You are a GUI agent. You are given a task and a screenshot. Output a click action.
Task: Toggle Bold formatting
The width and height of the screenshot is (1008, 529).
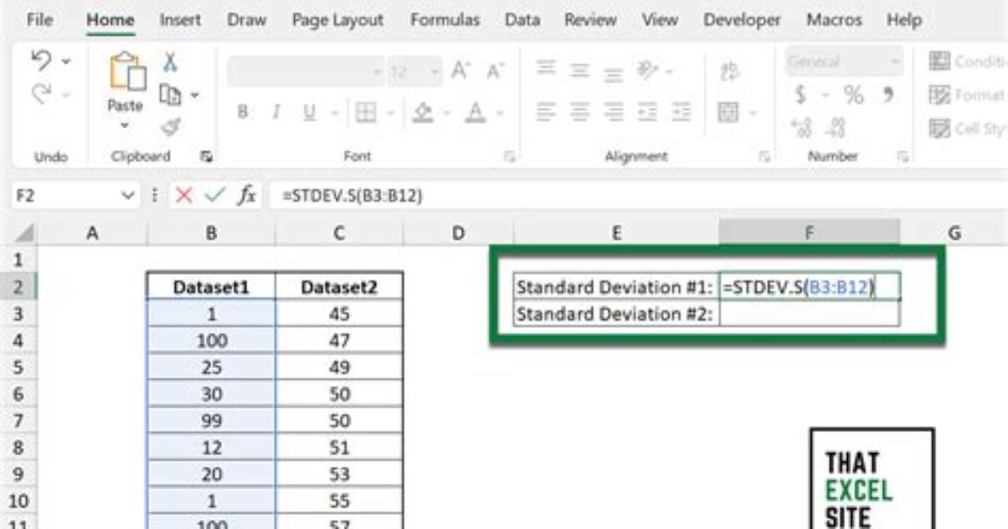tap(243, 113)
